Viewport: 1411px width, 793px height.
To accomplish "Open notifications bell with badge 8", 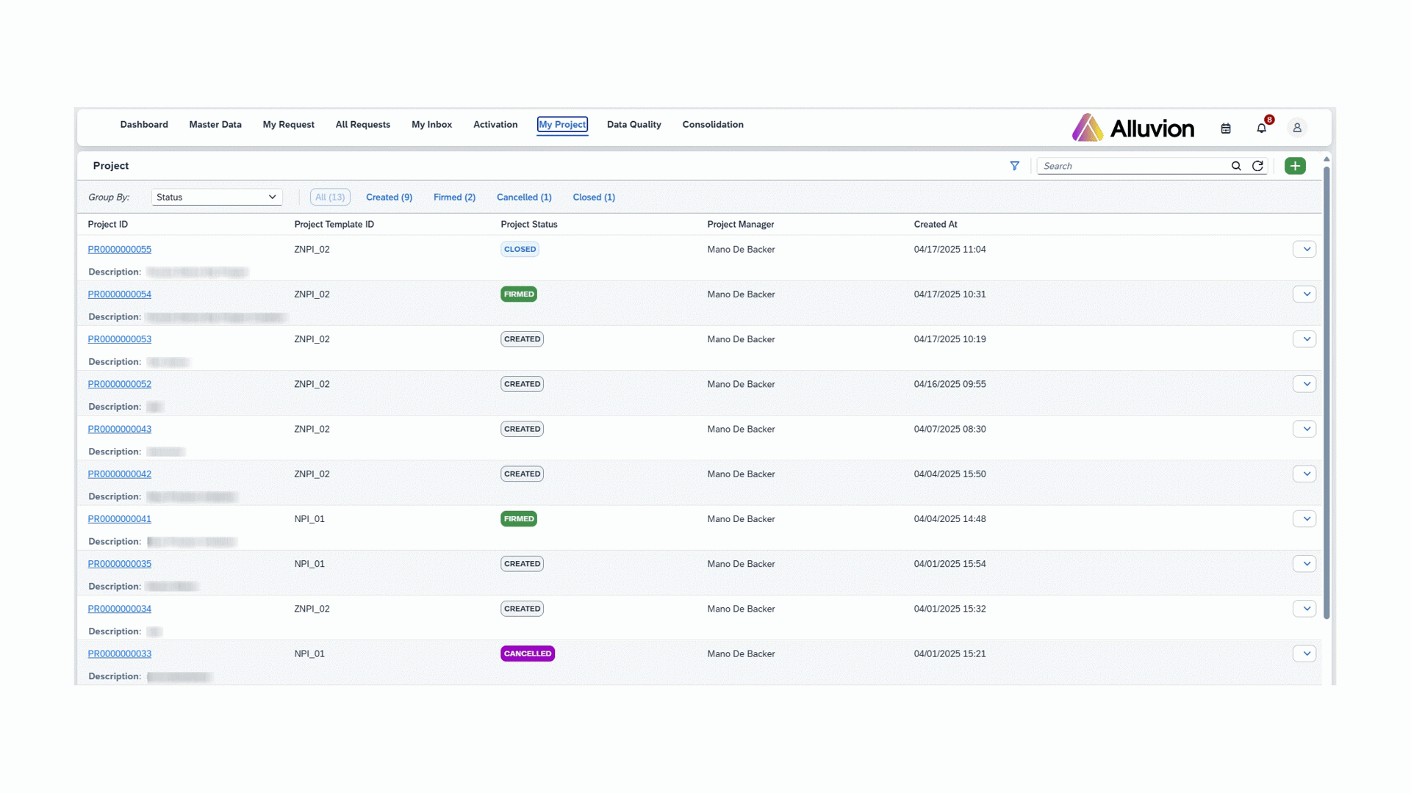I will (1262, 128).
